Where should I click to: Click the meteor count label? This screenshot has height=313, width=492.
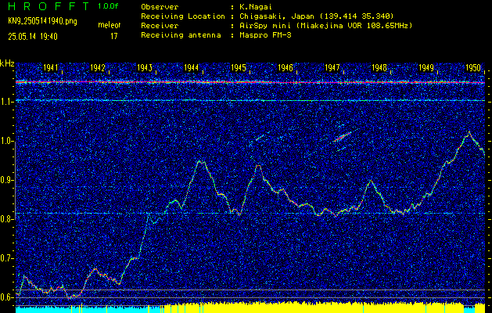pos(110,26)
